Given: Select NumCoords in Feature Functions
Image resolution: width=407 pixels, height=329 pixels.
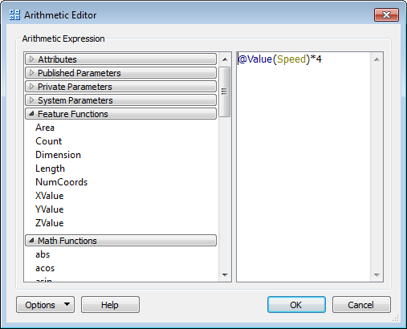Looking at the screenshot, I should (x=62, y=182).
